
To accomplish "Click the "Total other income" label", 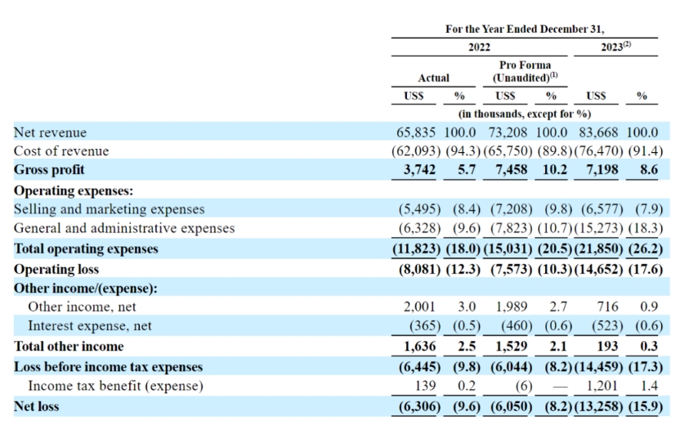I will [x=69, y=347].
